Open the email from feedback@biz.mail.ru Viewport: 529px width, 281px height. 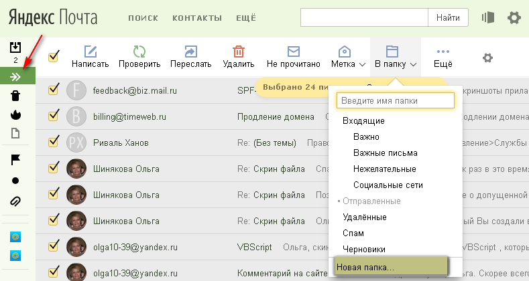135,90
